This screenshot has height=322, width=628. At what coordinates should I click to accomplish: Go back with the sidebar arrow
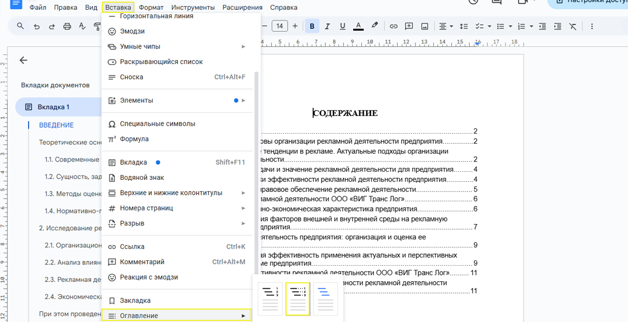pos(23,61)
